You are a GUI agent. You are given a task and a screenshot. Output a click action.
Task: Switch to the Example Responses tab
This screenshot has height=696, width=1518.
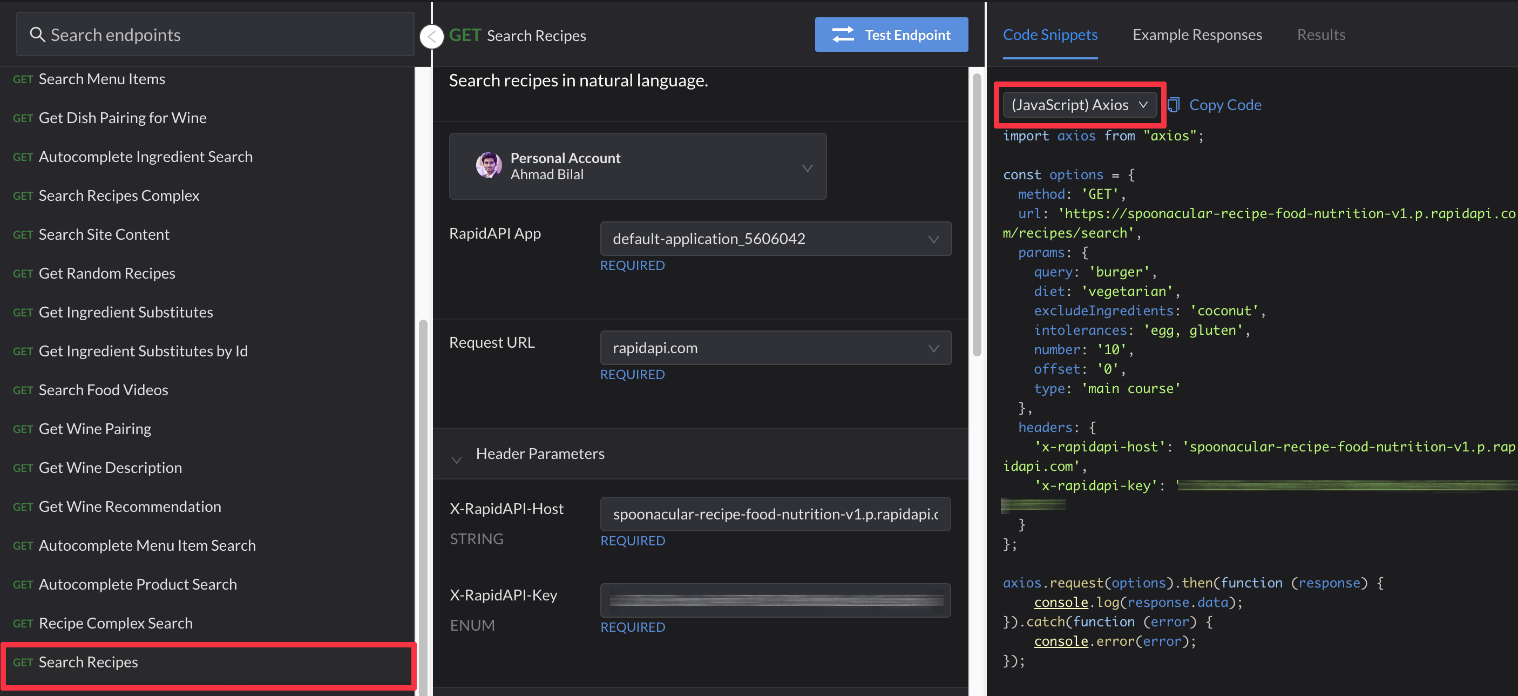pyautogui.click(x=1196, y=35)
